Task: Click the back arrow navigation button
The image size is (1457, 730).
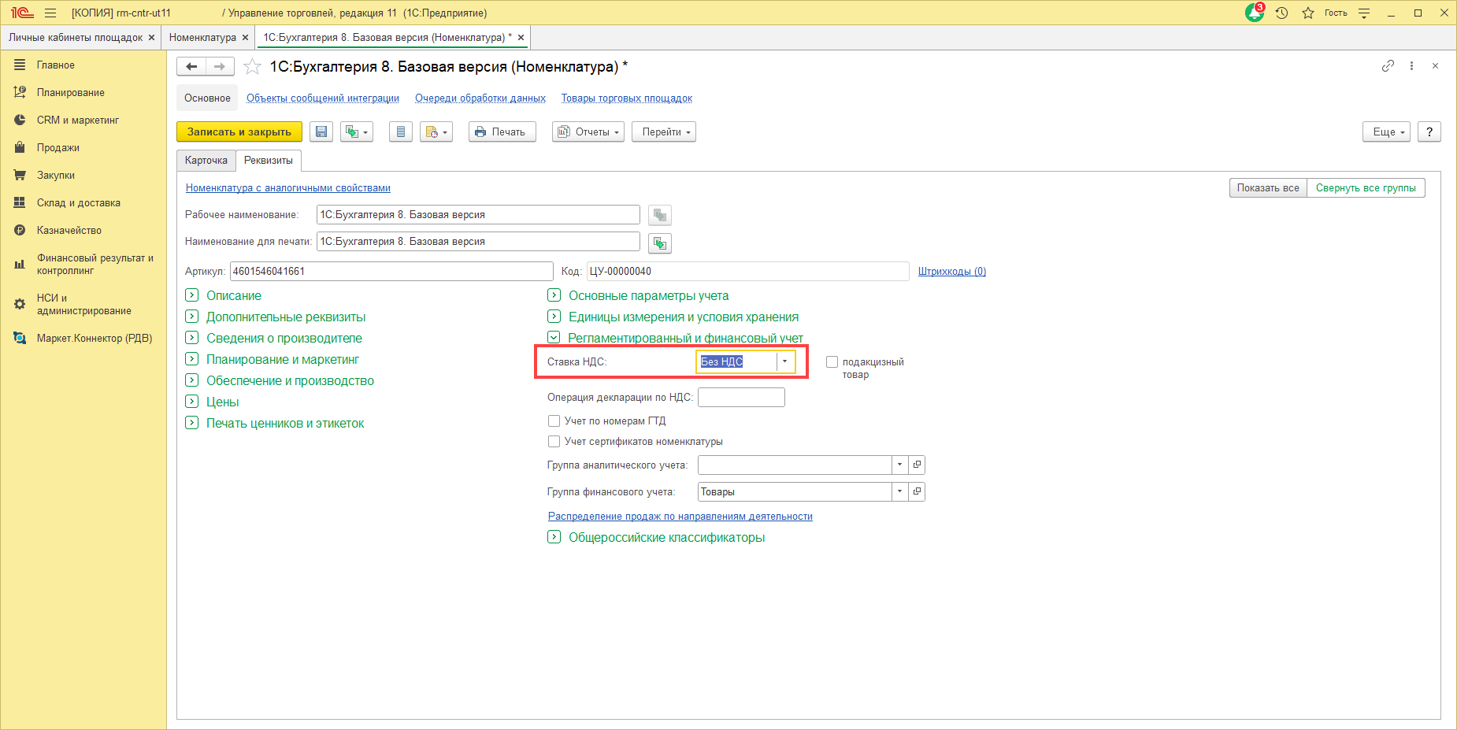Action: click(191, 67)
